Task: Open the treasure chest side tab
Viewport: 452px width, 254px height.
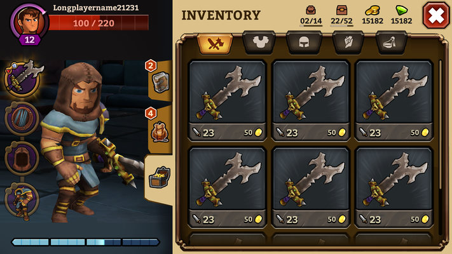Action: (160, 178)
